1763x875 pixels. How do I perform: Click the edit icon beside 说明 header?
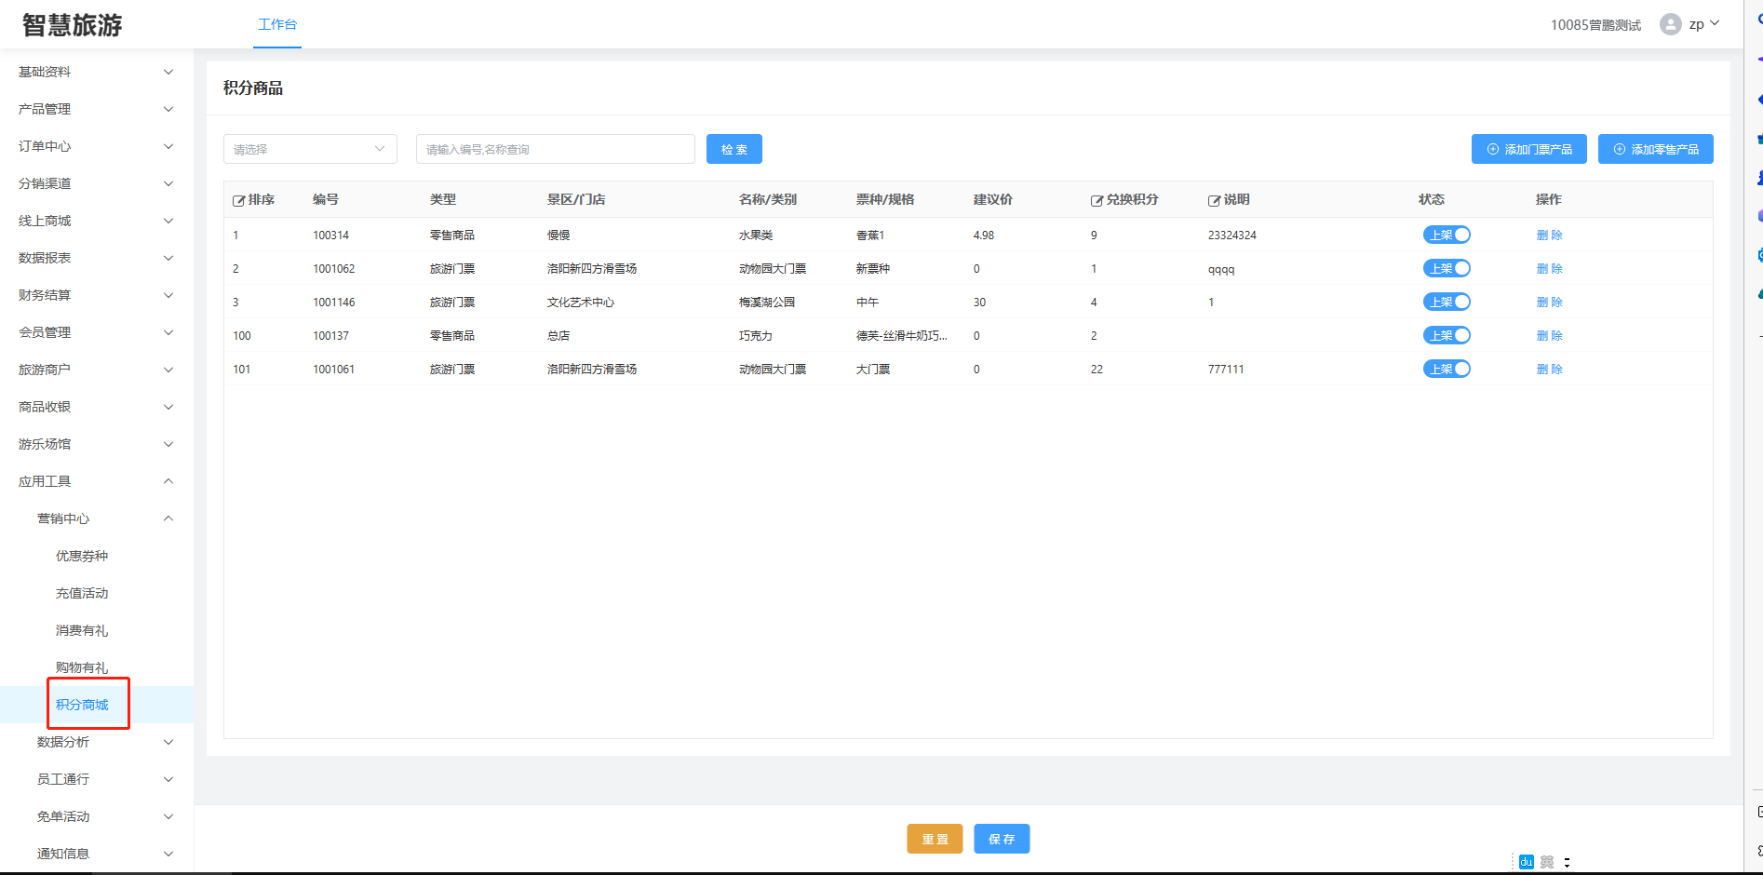pyautogui.click(x=1214, y=201)
